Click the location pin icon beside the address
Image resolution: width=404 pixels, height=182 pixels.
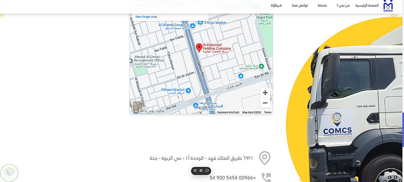coord(265,158)
